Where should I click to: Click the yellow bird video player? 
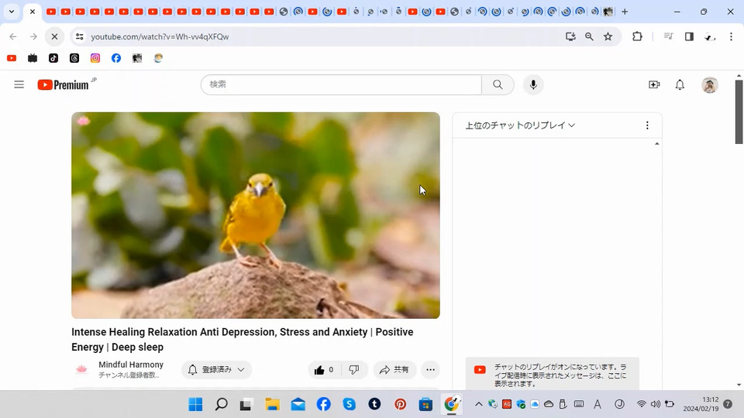(x=255, y=215)
